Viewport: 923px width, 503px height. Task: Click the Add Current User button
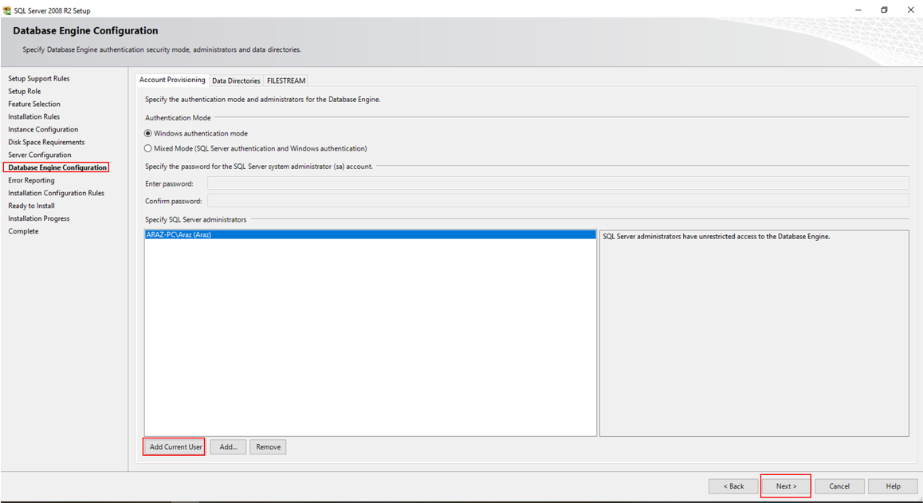coord(175,447)
